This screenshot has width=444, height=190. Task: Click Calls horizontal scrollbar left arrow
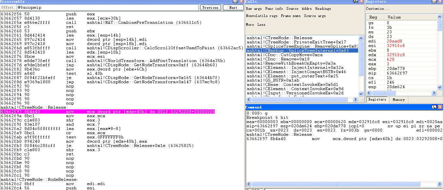(248, 100)
